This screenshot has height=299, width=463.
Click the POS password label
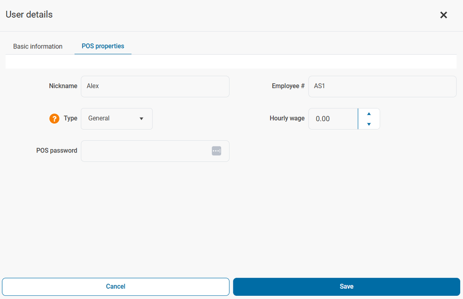coord(57,151)
